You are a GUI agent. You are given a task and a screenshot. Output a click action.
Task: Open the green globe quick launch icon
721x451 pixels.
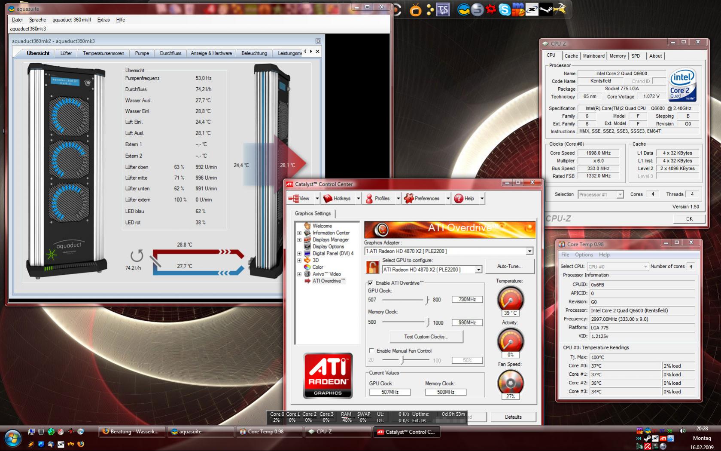(51, 432)
